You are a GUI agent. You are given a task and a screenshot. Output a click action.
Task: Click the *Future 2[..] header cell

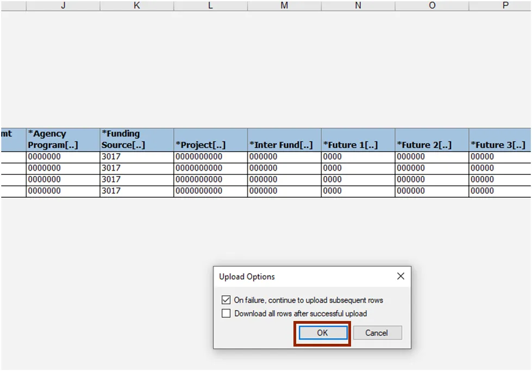click(x=432, y=140)
